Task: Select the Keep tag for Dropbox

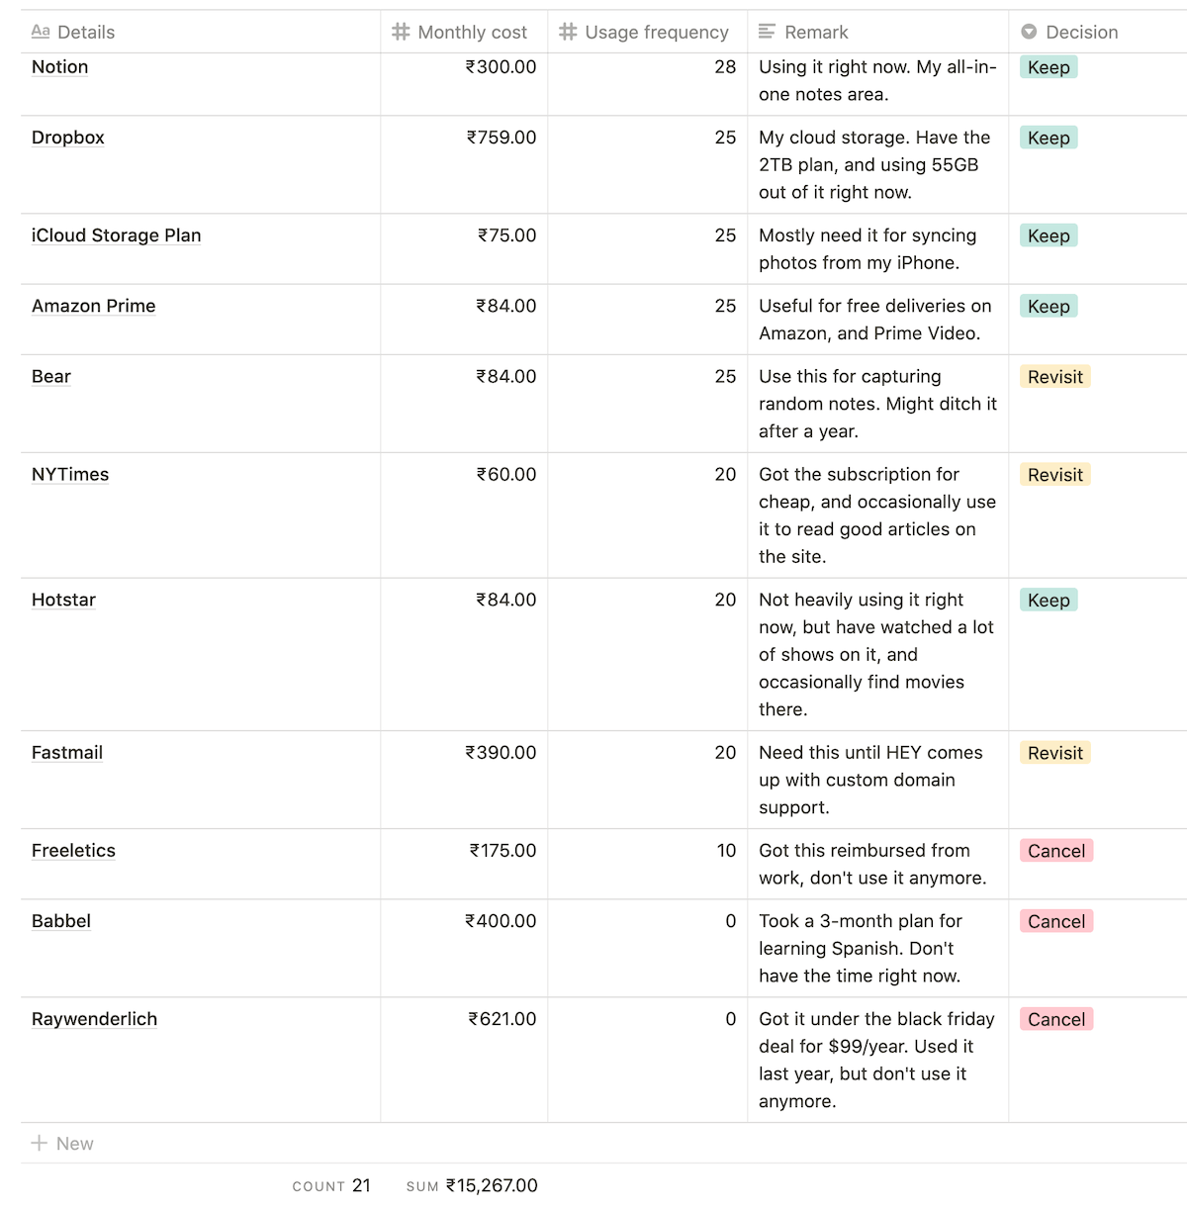Action: coord(1049,138)
